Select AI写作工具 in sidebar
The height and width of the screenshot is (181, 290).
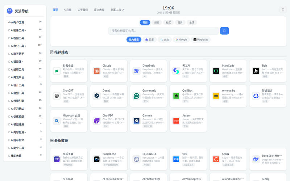click(25, 22)
